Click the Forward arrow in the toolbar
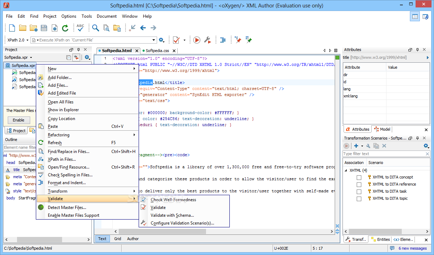 (154, 28)
